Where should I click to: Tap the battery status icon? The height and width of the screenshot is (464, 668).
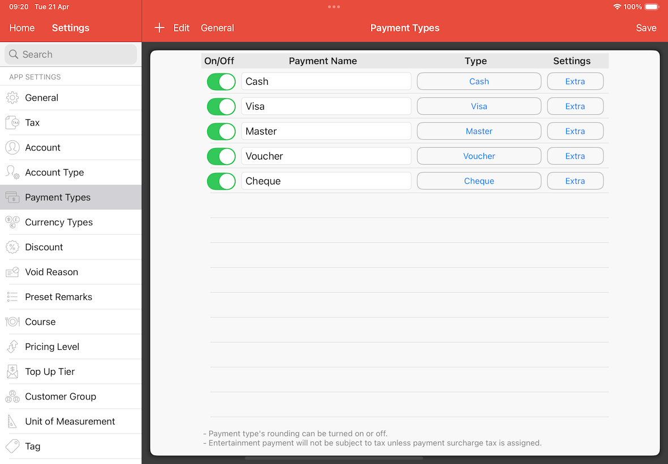[x=652, y=7]
